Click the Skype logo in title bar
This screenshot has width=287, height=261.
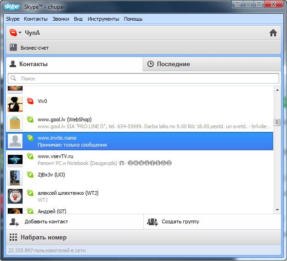pos(11,6)
